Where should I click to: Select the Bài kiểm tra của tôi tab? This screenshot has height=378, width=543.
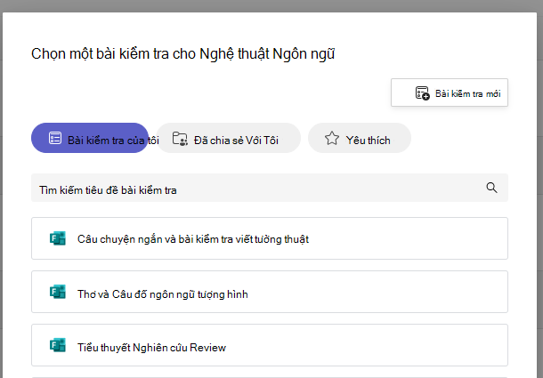click(x=90, y=138)
